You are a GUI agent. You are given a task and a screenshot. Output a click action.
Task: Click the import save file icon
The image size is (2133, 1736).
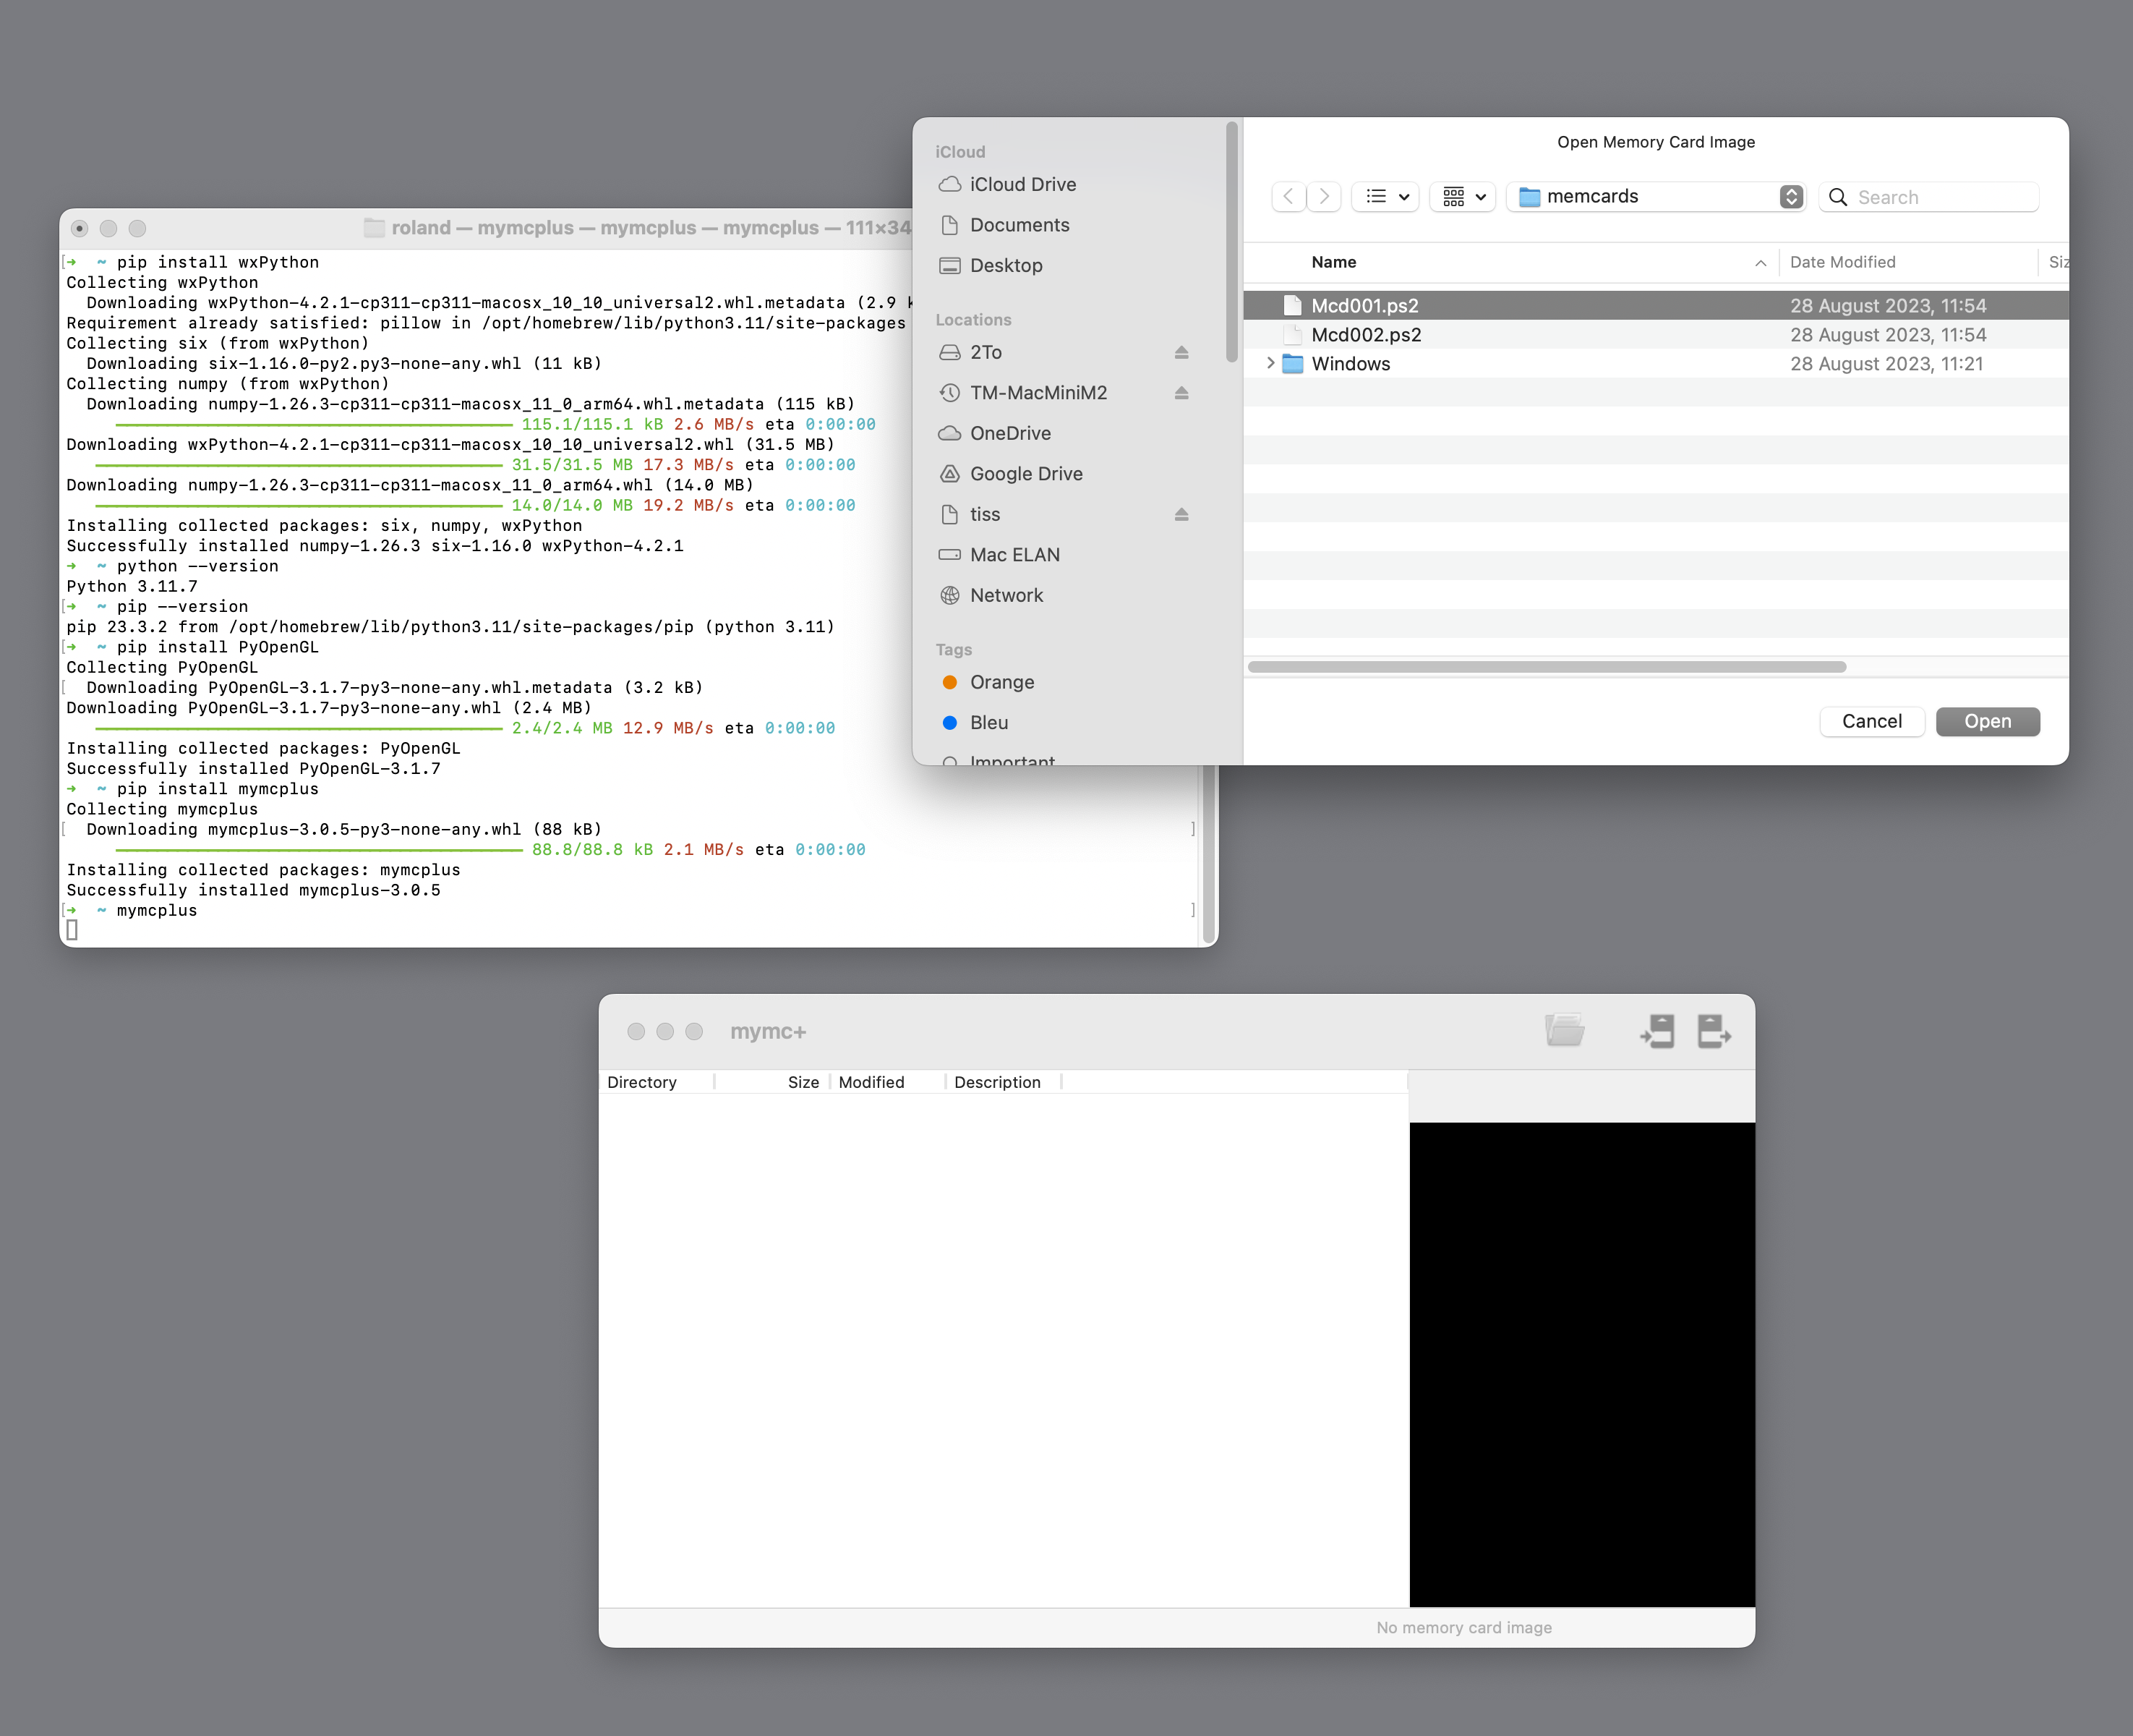(1657, 1030)
